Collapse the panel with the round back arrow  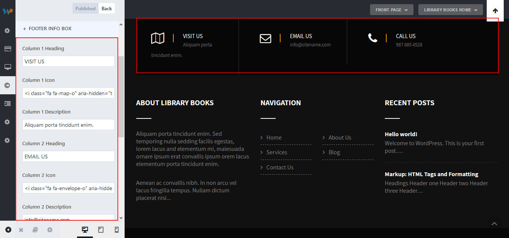(8, 230)
